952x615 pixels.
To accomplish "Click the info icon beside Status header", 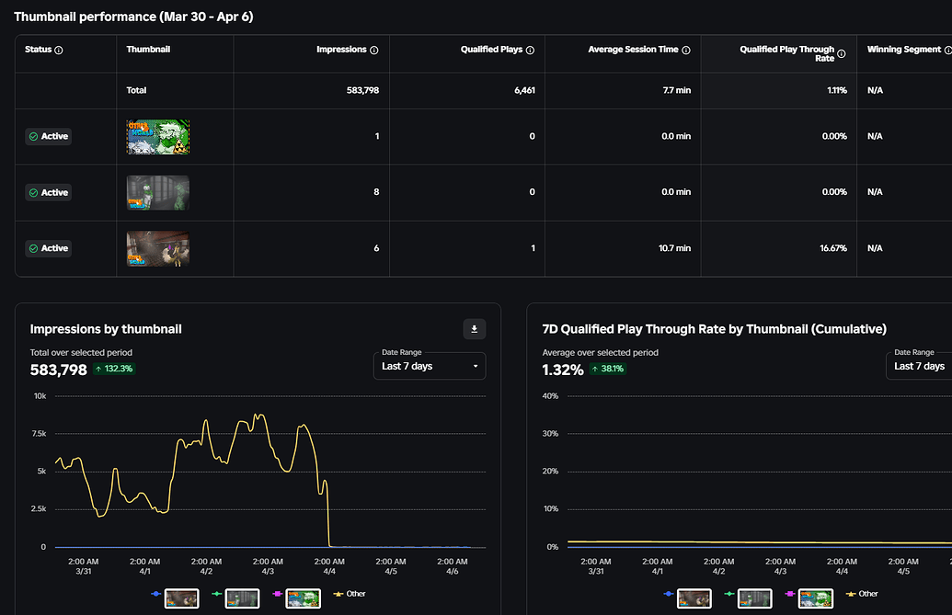I will (59, 51).
